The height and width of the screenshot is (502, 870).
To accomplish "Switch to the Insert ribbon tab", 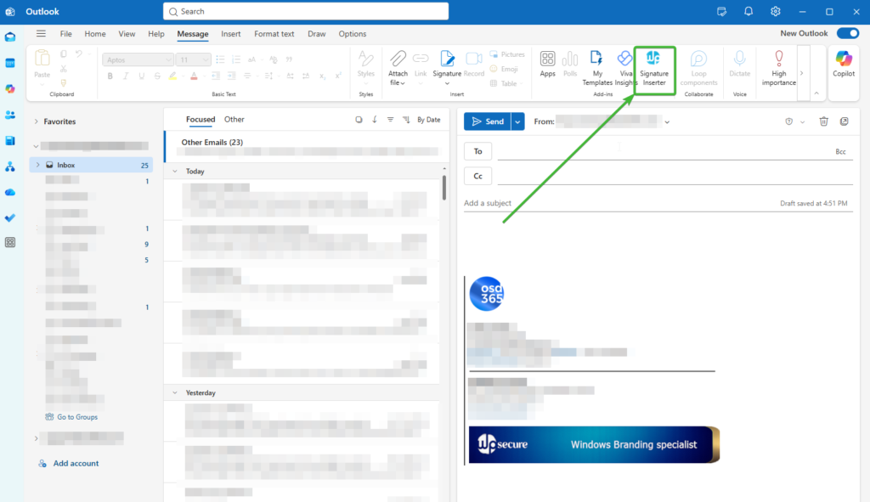I will pyautogui.click(x=230, y=34).
